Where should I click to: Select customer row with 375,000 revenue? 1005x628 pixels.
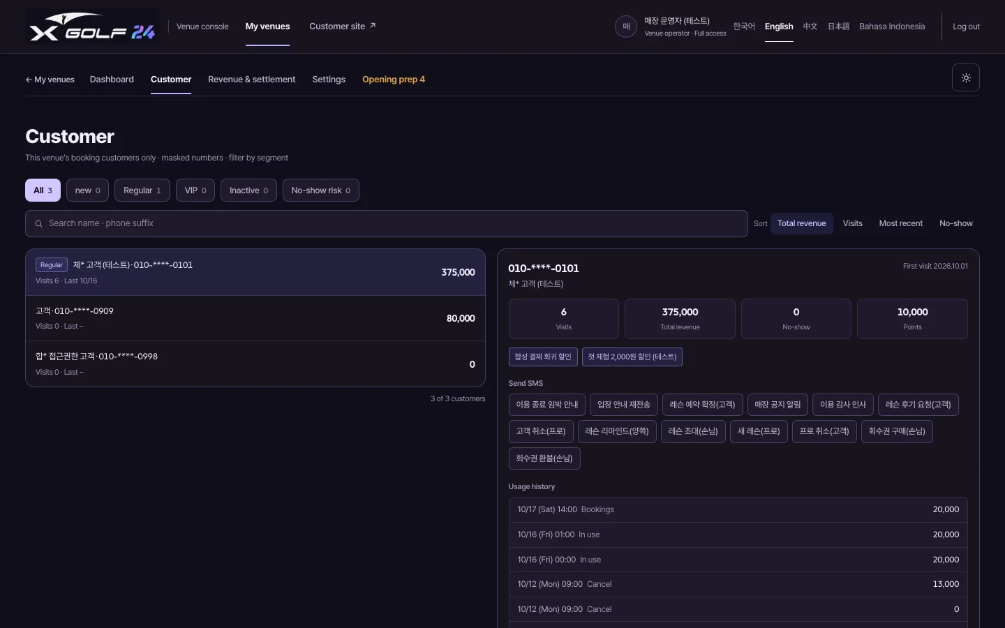pyautogui.click(x=255, y=272)
